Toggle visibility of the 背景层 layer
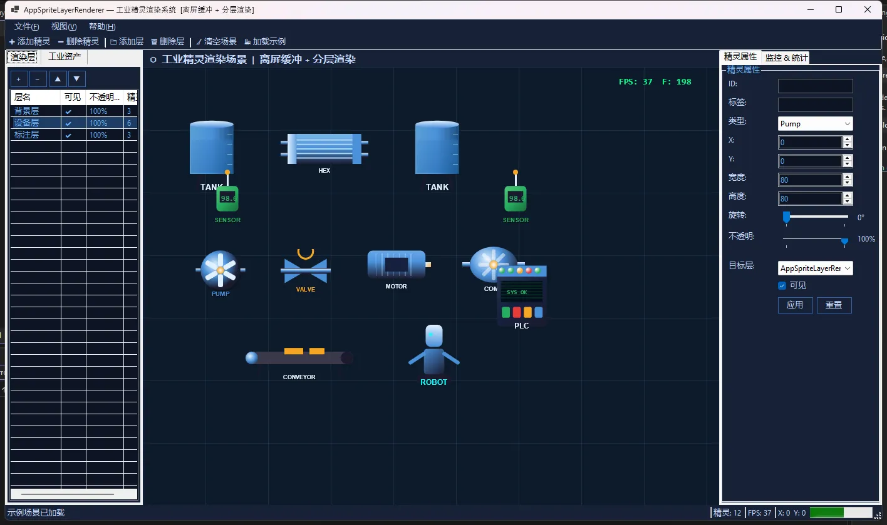Viewport: 887px width, 525px height. click(x=68, y=111)
